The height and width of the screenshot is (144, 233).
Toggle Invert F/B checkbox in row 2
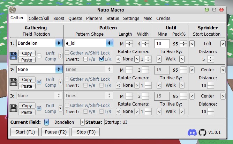point(85,85)
